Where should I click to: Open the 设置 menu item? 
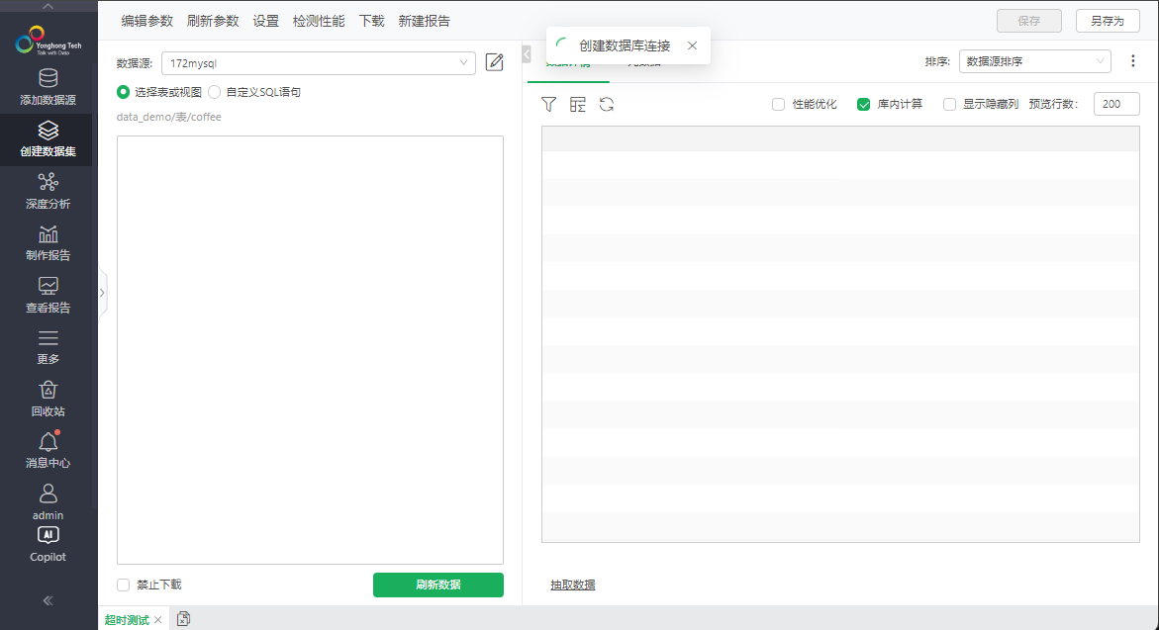click(265, 20)
